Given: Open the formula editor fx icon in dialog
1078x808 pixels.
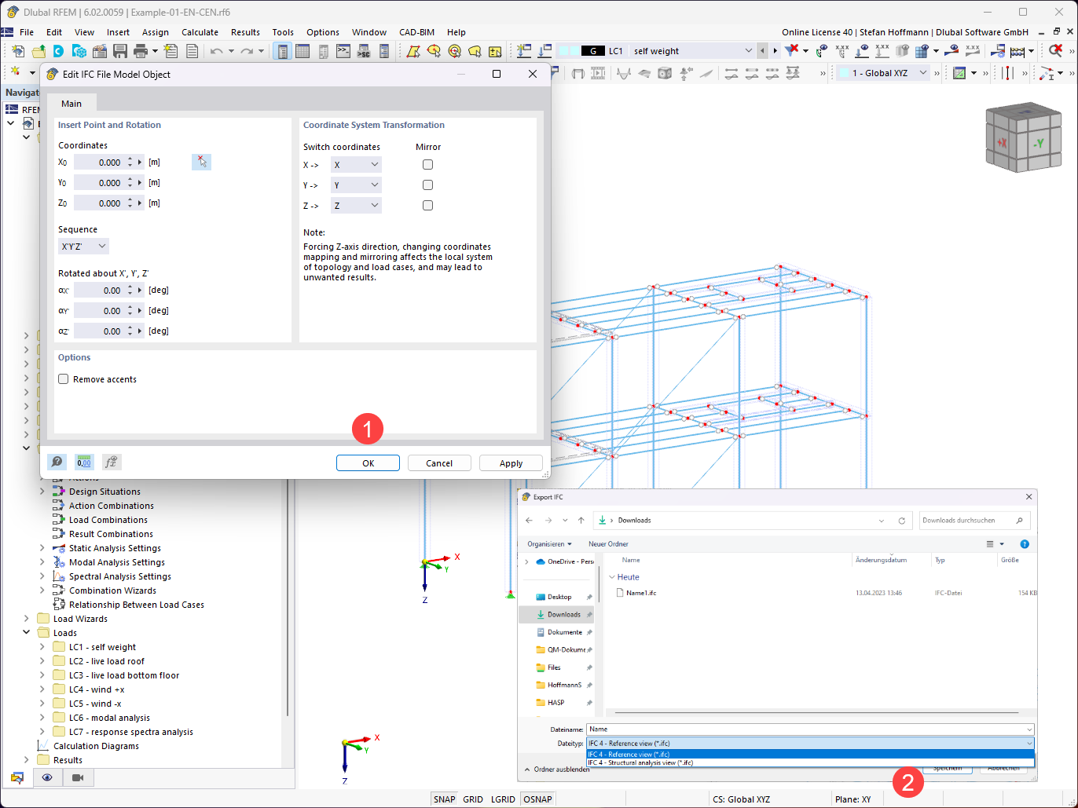Looking at the screenshot, I should click(x=111, y=462).
